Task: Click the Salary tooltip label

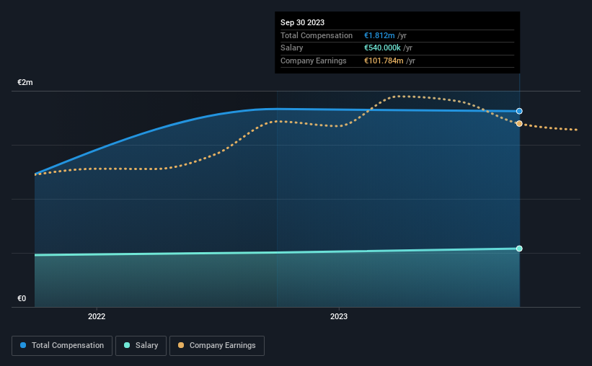Action: (x=291, y=48)
